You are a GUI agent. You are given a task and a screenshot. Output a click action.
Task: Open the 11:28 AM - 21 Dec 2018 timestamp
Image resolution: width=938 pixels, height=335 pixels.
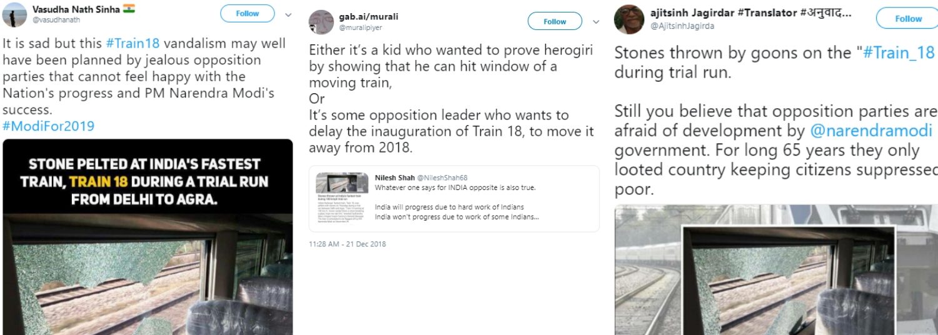[x=348, y=244]
